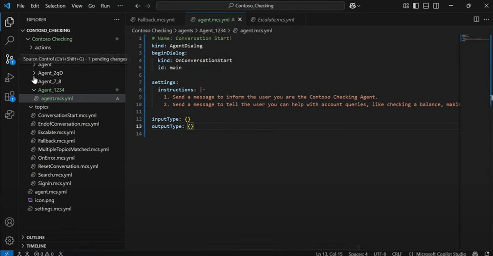The height and width of the screenshot is (256, 493).
Task: Open Signin.mcs.yml file
Action: tap(54, 183)
